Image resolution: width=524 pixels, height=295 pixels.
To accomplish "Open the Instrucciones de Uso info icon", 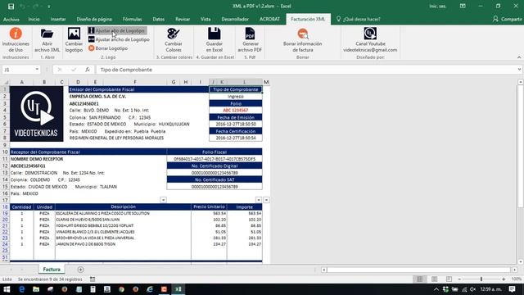I will coord(16,34).
